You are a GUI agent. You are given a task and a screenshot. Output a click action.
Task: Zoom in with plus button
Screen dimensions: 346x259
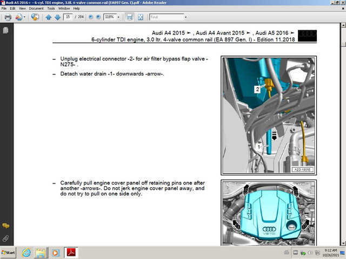point(98,17)
